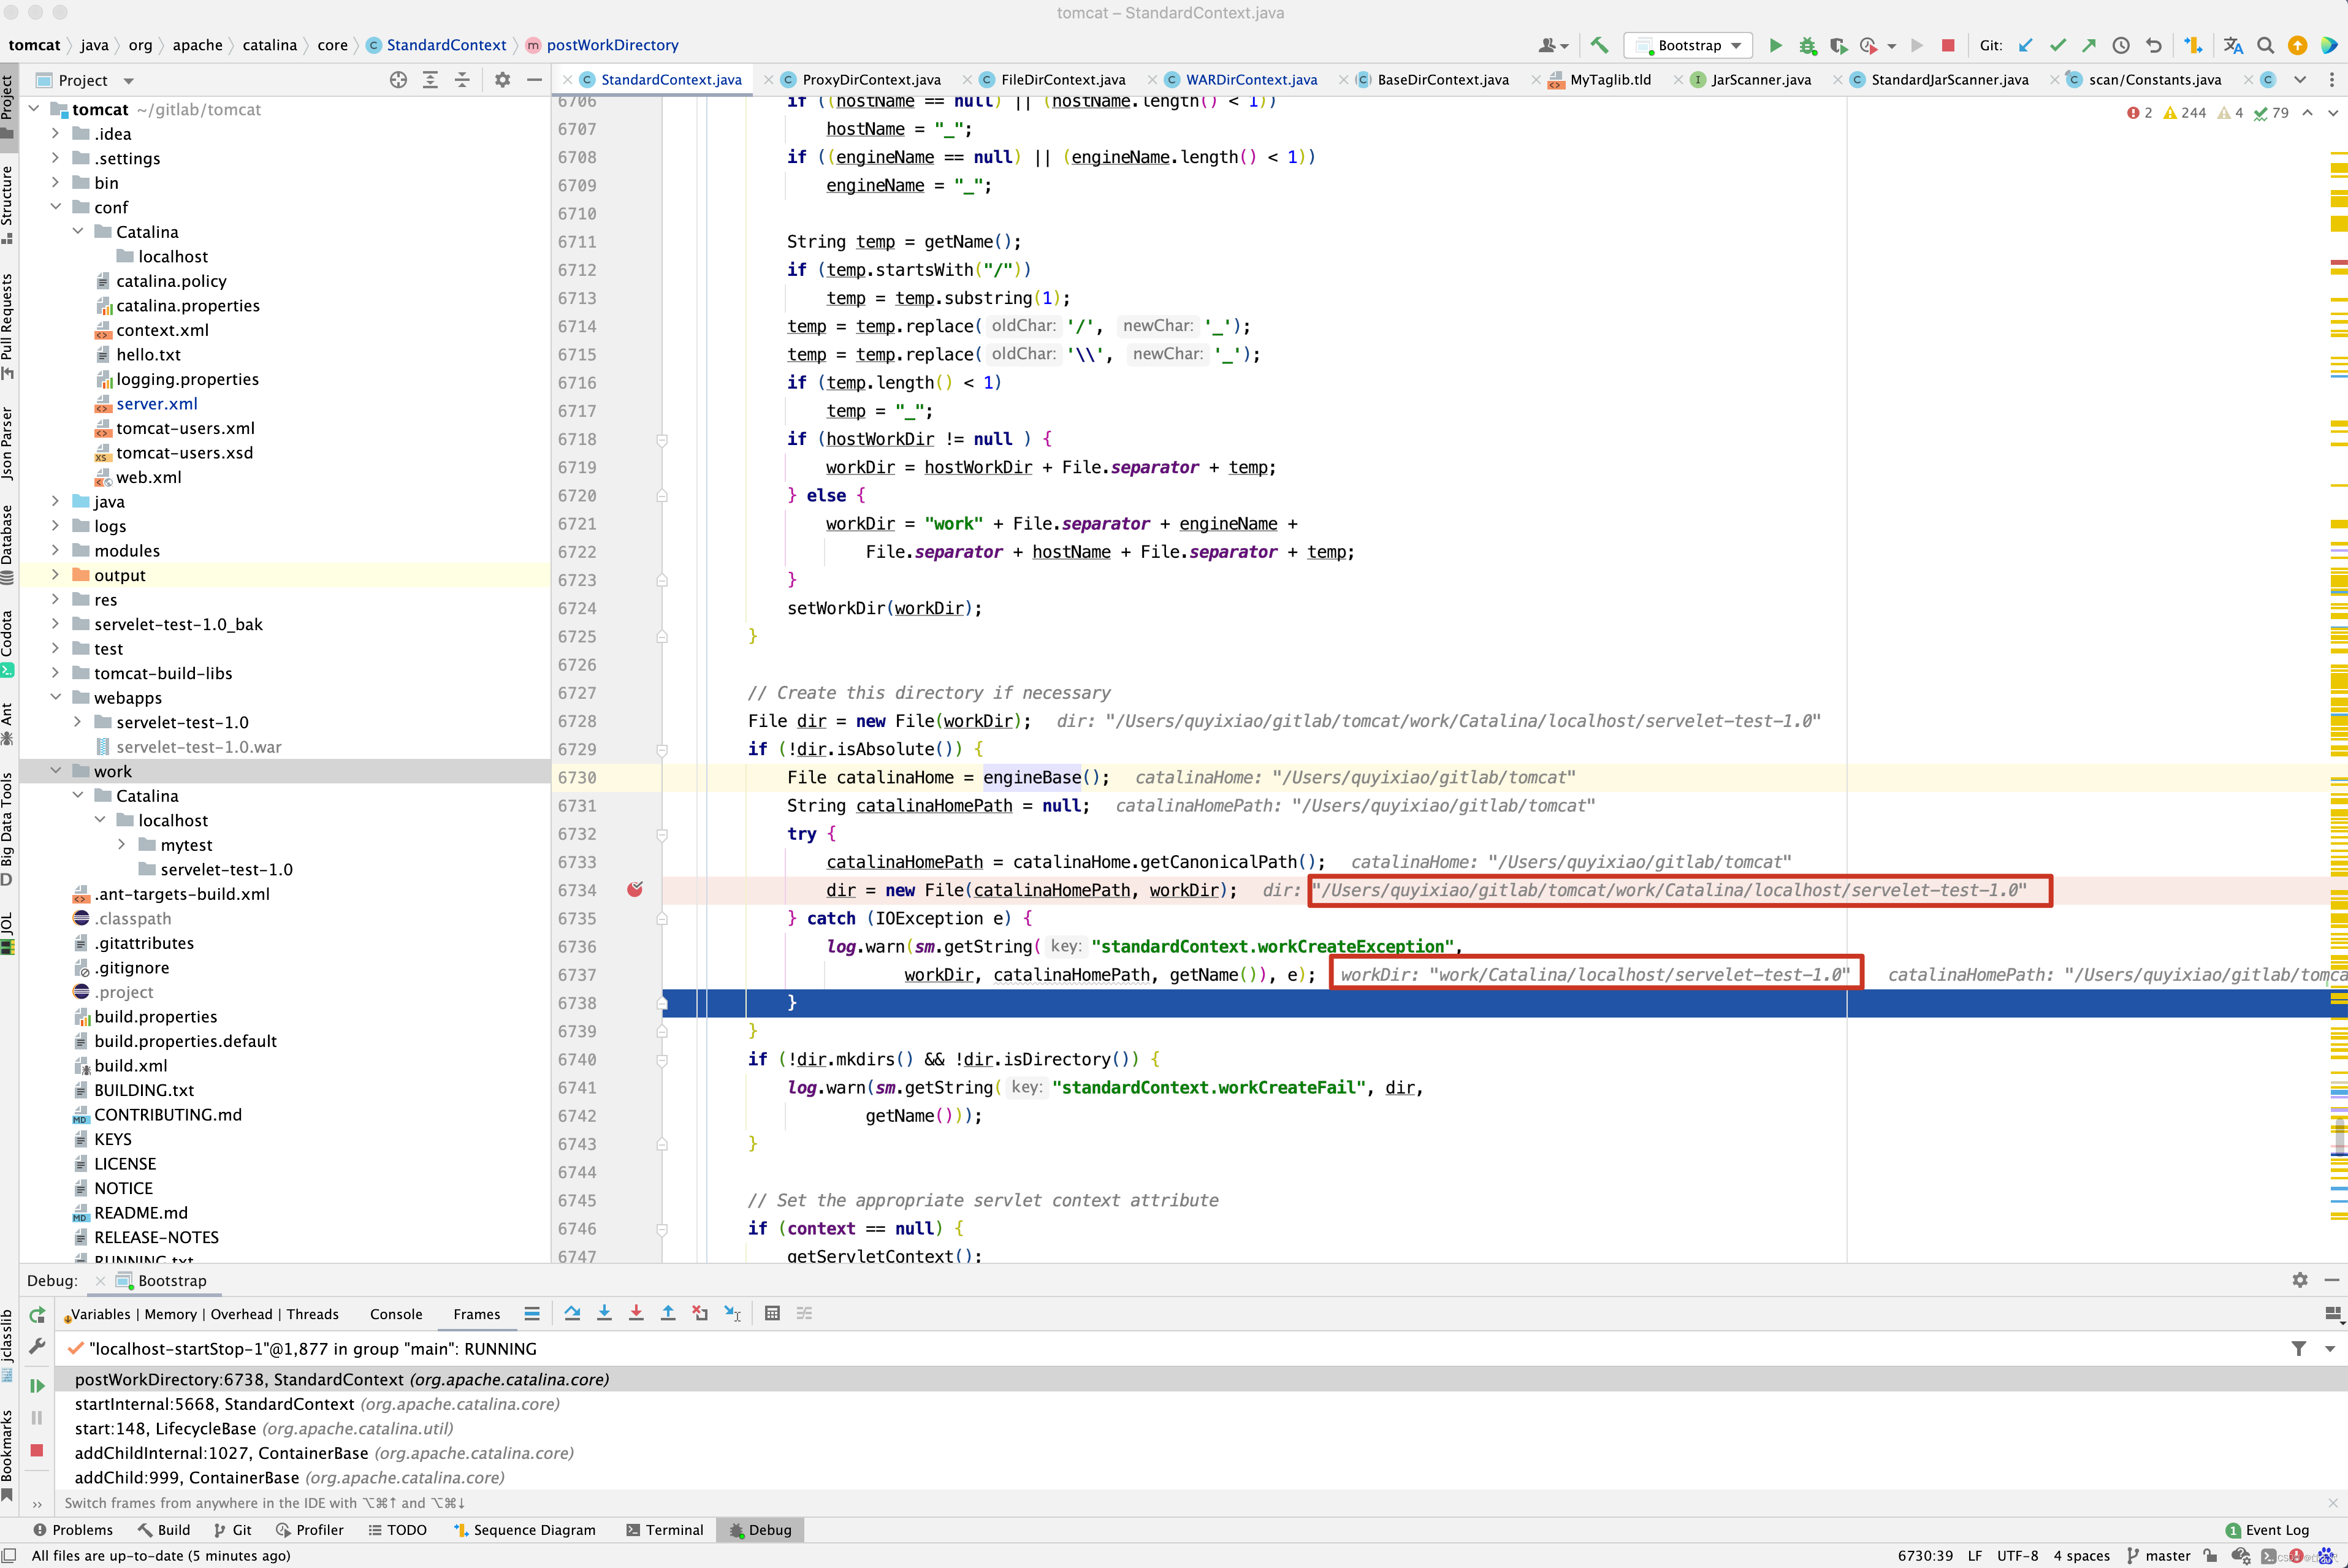Resume program in debug sidebar
Image resolution: width=2348 pixels, height=1568 pixels.
(x=37, y=1385)
